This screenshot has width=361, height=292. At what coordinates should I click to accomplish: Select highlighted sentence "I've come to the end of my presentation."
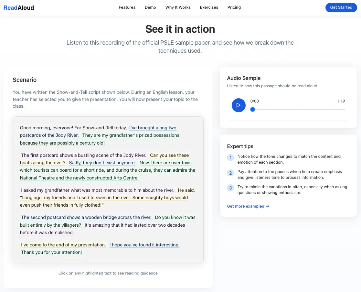click(63, 245)
